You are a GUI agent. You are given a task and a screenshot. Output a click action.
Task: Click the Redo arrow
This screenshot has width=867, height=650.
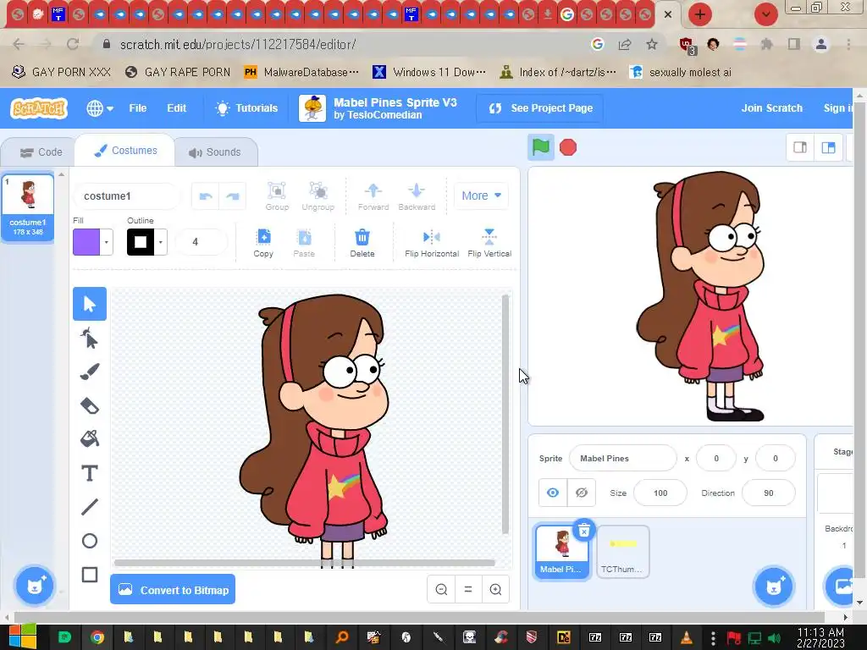233,196
